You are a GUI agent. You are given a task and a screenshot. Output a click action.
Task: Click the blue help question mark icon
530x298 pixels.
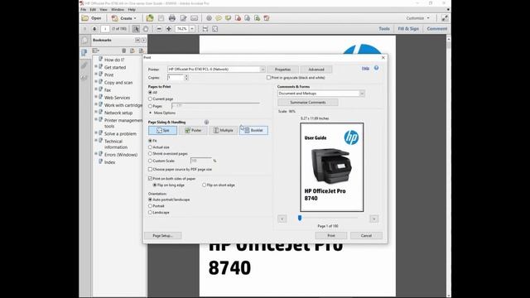376,68
